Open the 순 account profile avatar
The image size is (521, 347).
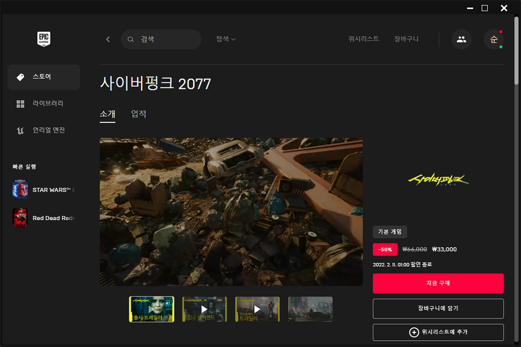point(494,39)
